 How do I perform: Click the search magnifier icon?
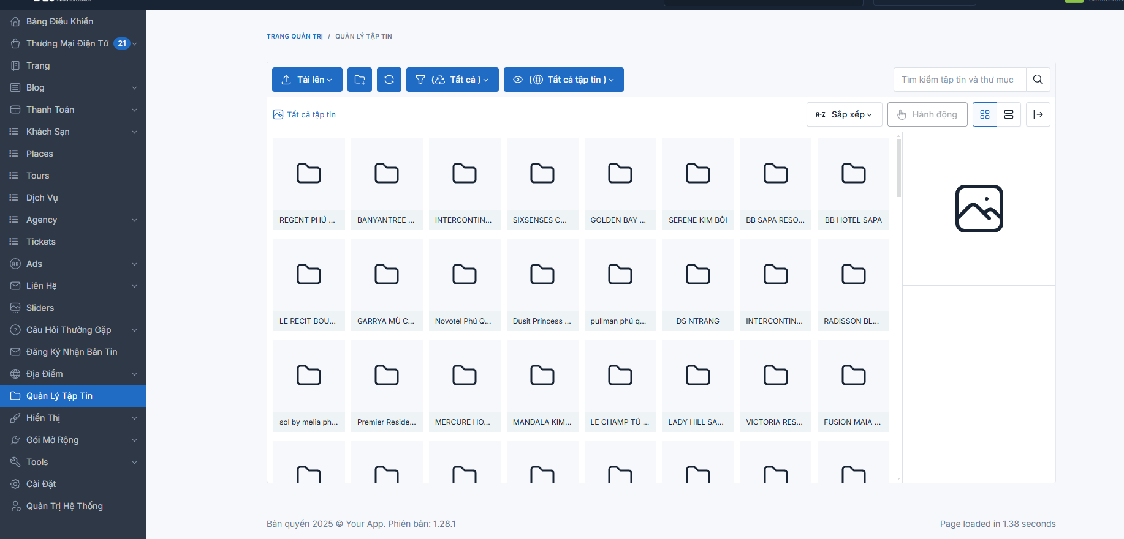point(1038,80)
